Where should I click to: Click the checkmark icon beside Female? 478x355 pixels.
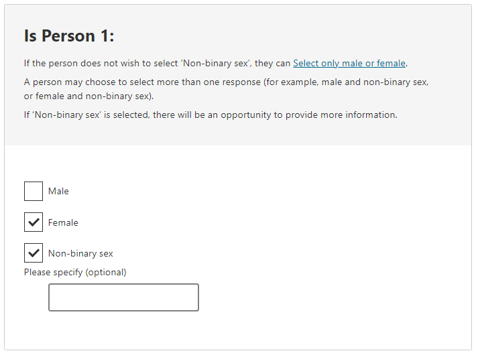point(34,222)
